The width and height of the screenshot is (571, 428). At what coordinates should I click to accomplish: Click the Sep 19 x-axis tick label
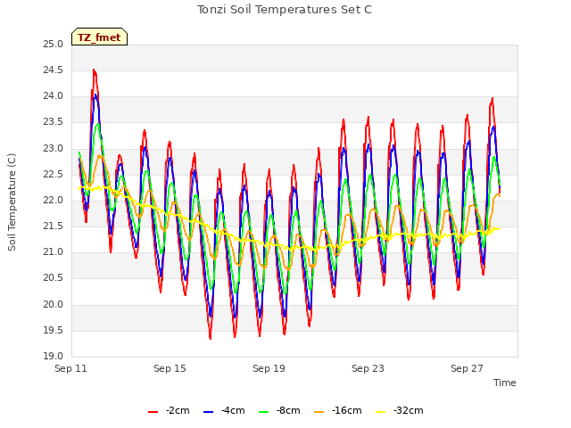pyautogui.click(x=269, y=368)
